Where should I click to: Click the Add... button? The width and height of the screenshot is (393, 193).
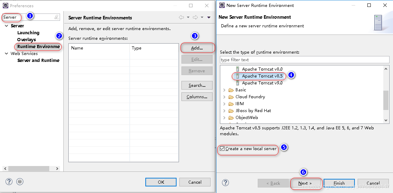[197, 48]
